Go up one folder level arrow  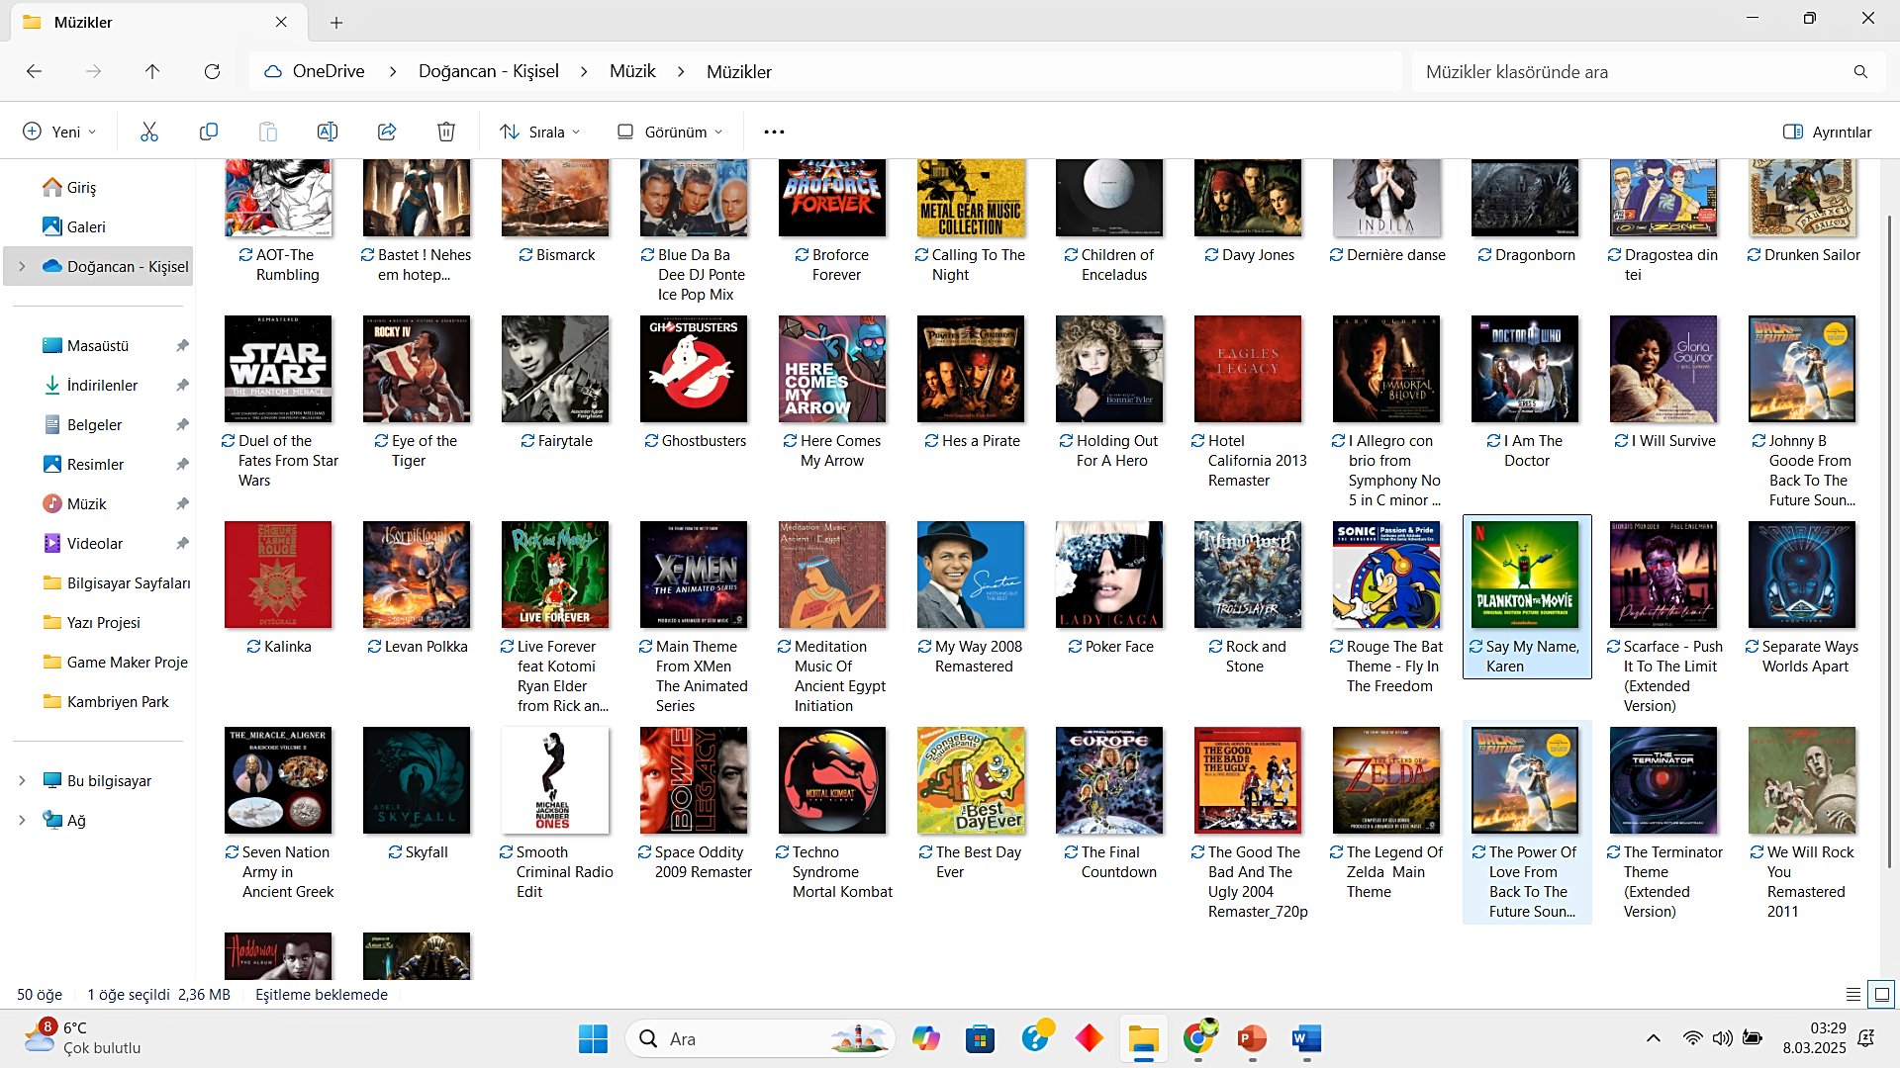coord(152,71)
